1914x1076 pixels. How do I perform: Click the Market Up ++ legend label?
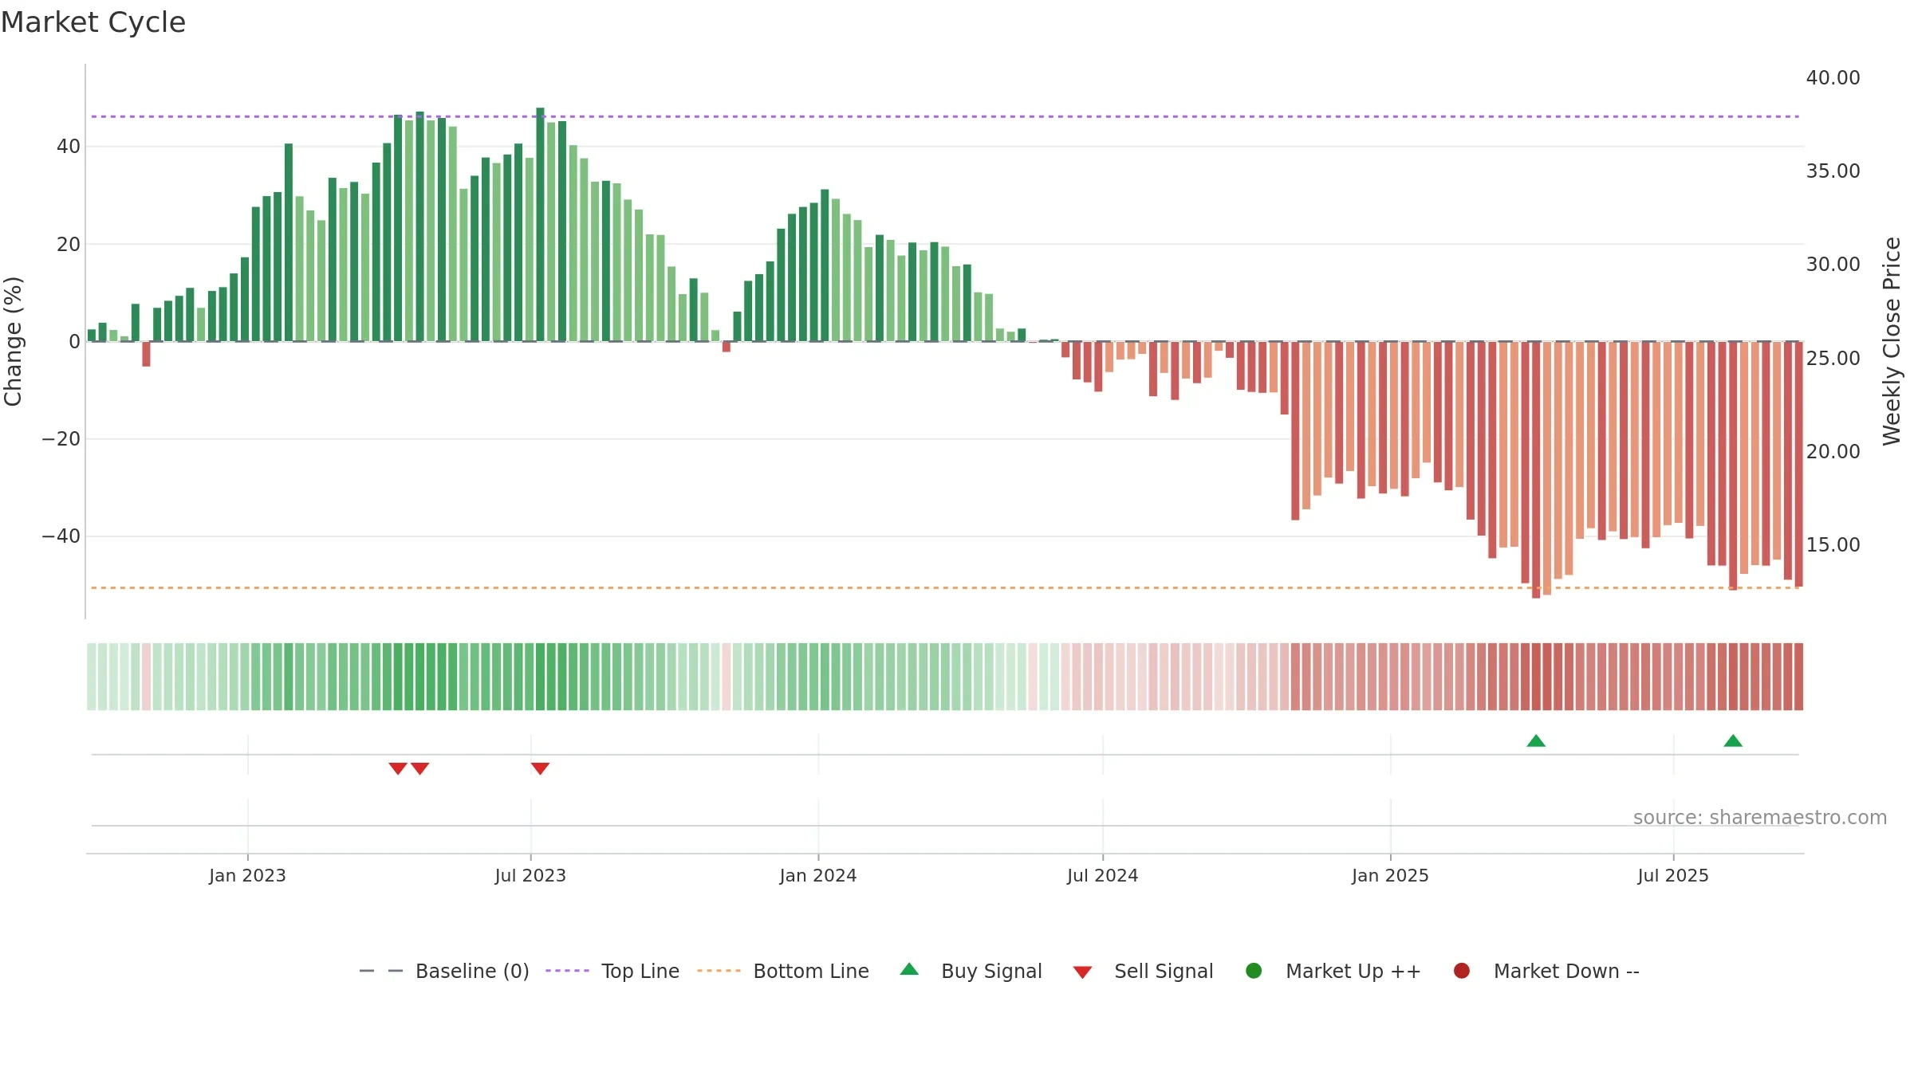point(1353,971)
